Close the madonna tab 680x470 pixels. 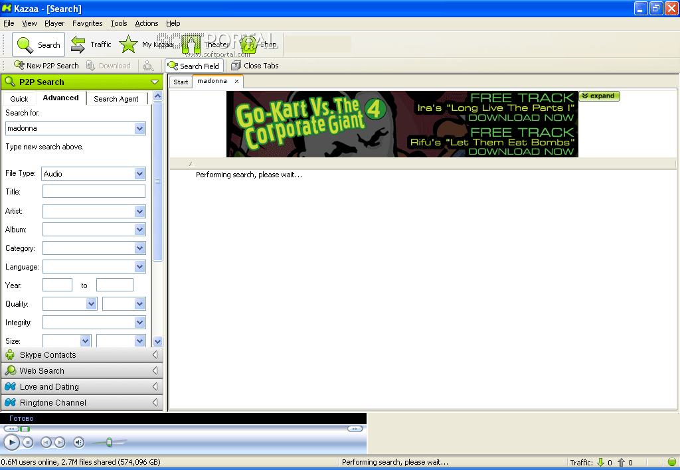click(x=237, y=81)
